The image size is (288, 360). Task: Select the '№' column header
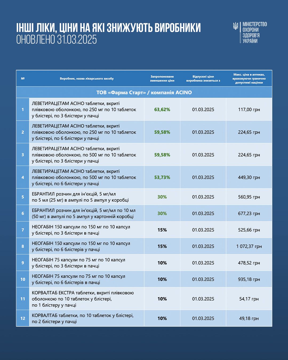[23, 78]
